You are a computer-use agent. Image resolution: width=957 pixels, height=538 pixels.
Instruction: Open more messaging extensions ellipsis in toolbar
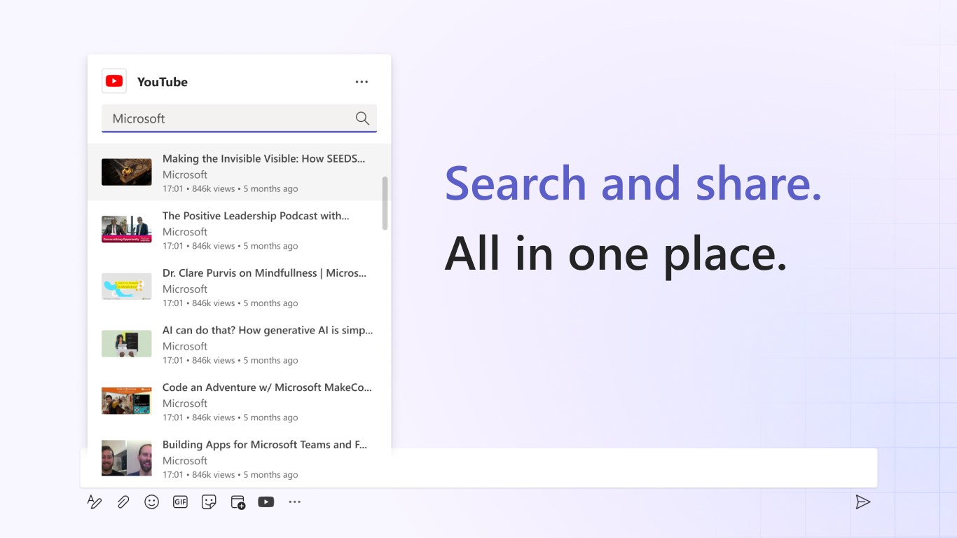click(294, 502)
